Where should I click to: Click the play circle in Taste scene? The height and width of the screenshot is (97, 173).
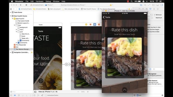[x=41, y=81]
